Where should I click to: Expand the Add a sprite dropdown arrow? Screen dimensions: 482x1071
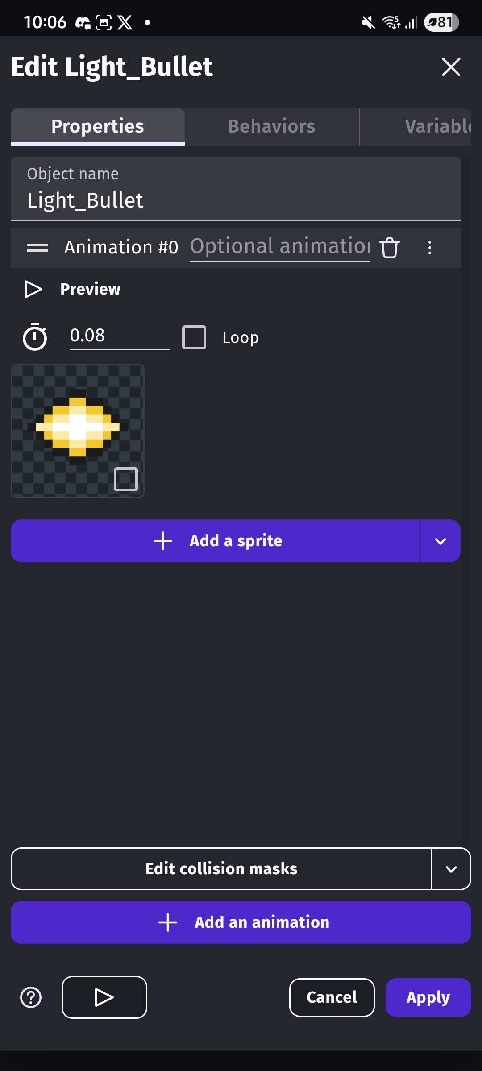click(440, 541)
